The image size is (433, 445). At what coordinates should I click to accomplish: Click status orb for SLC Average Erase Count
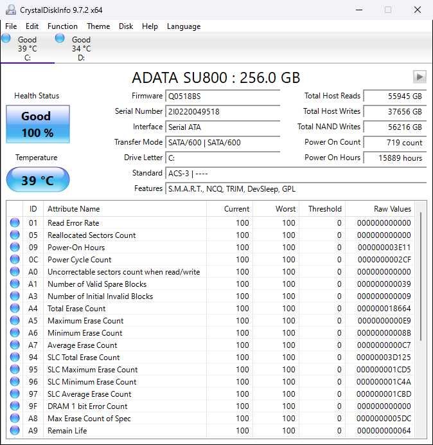15,394
